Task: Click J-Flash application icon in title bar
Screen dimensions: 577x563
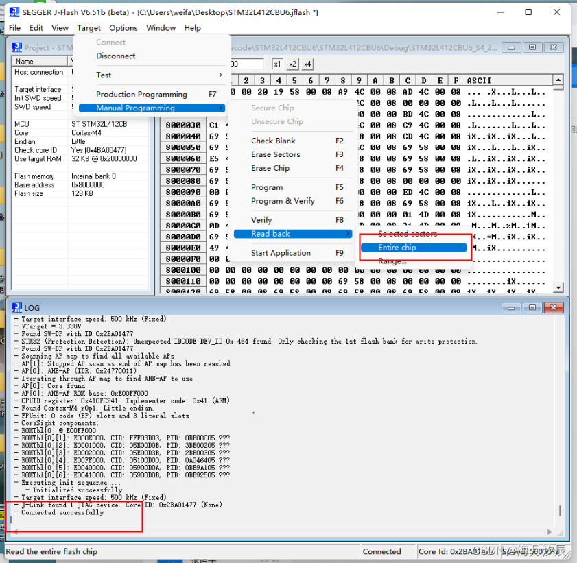Action: click(x=14, y=12)
